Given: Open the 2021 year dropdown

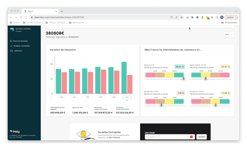Looking at the screenshot, I should point(229,35).
